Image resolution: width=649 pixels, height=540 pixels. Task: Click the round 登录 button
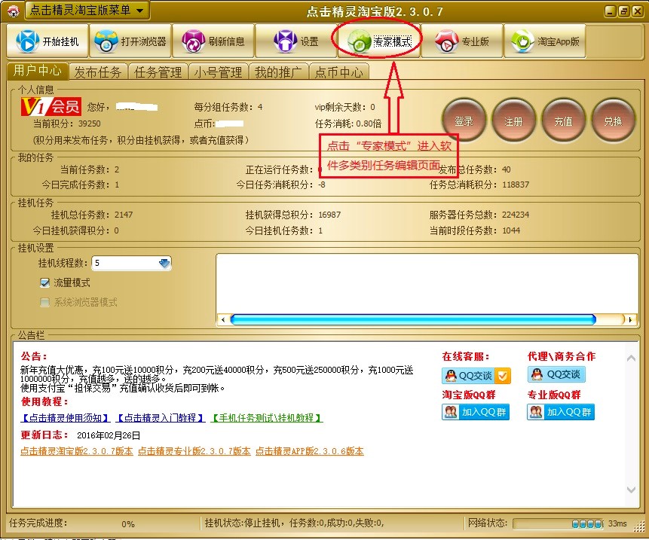coord(464,121)
